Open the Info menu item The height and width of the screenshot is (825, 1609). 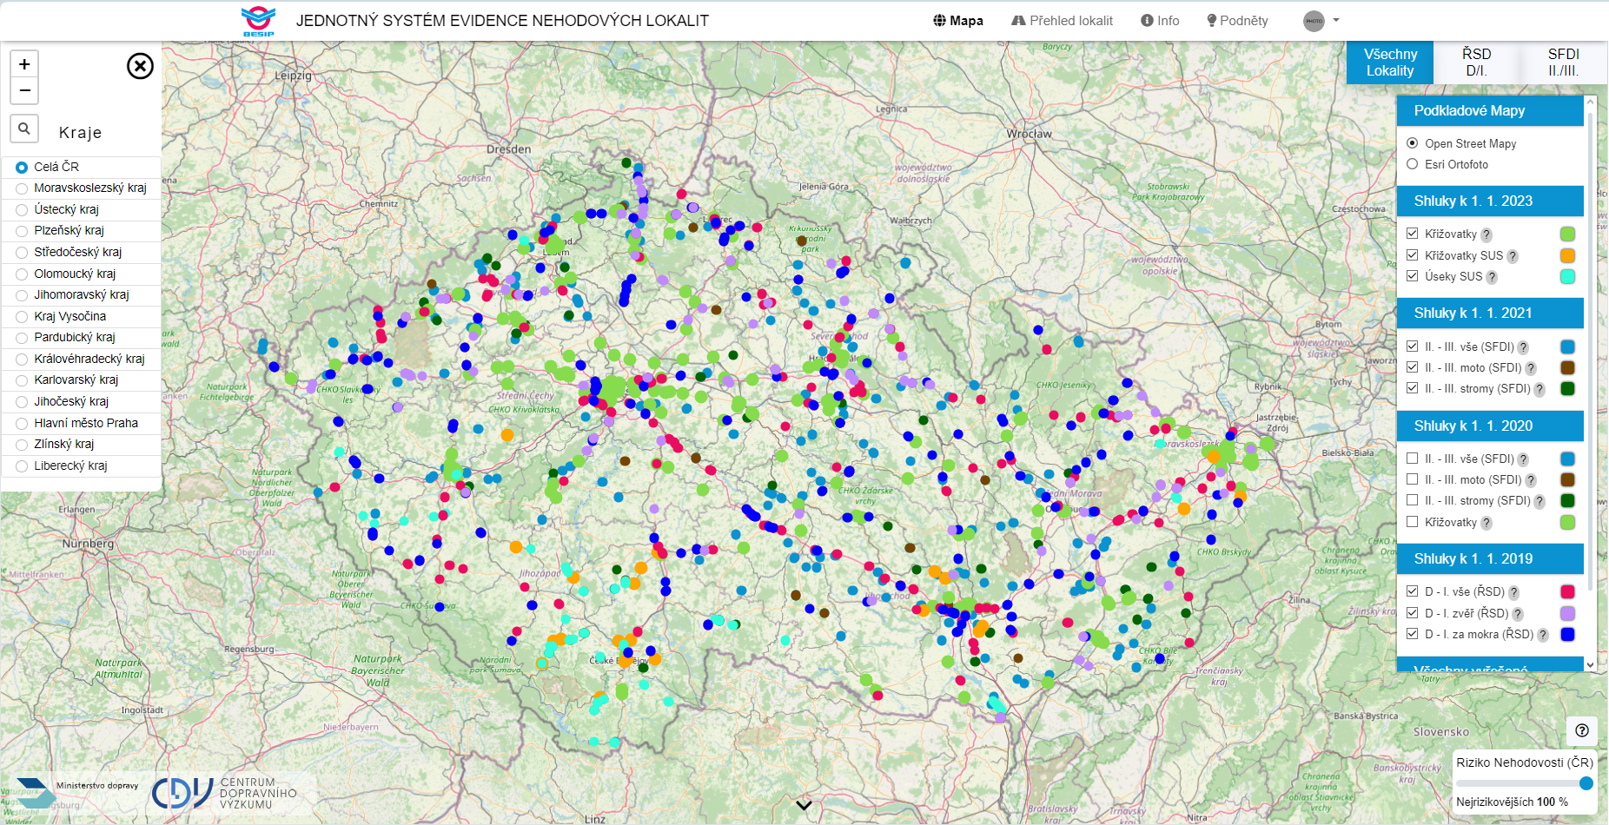(1160, 21)
